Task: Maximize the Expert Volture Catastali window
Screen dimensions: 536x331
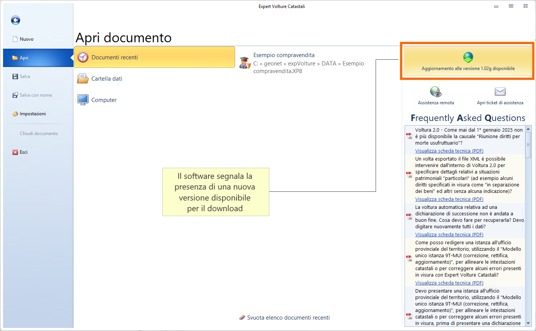Action: pos(511,6)
